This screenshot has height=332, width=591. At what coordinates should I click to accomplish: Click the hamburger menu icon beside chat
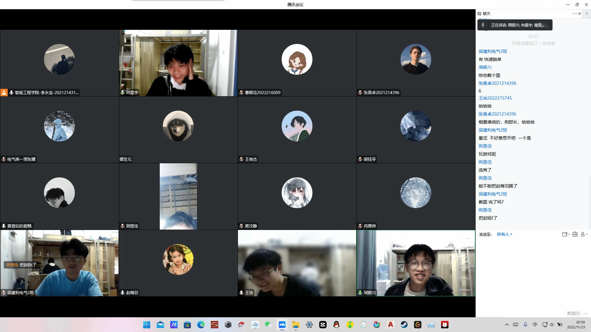586,14
